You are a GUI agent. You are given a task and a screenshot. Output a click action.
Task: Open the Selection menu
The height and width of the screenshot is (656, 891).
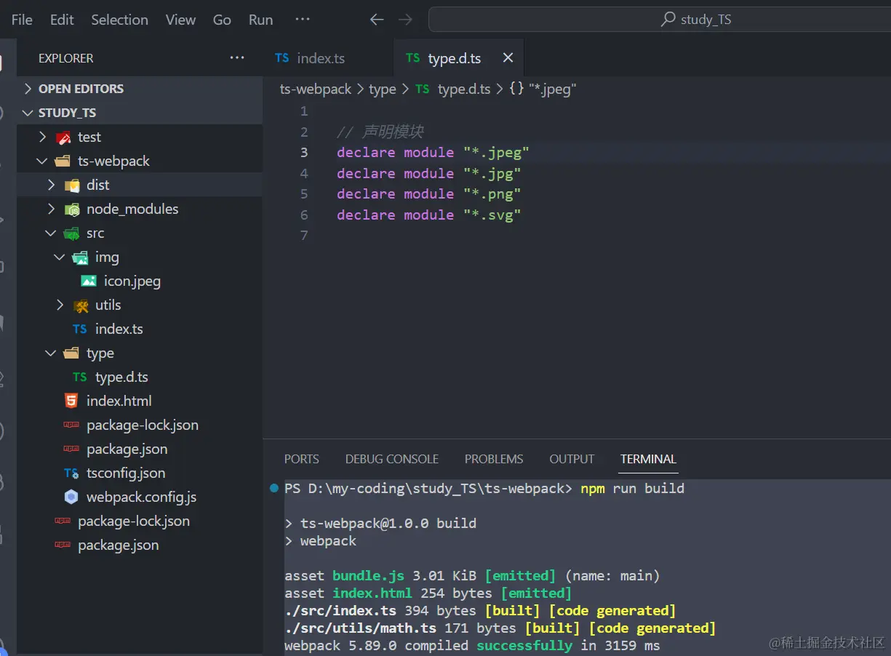pos(119,20)
